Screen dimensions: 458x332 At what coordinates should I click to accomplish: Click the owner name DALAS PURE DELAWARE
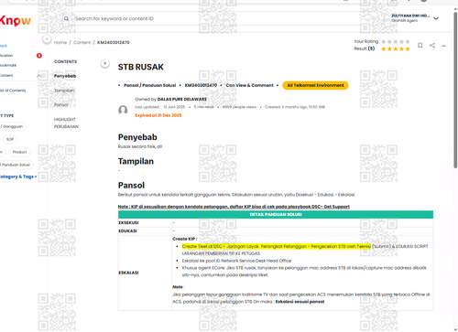tap(182, 99)
